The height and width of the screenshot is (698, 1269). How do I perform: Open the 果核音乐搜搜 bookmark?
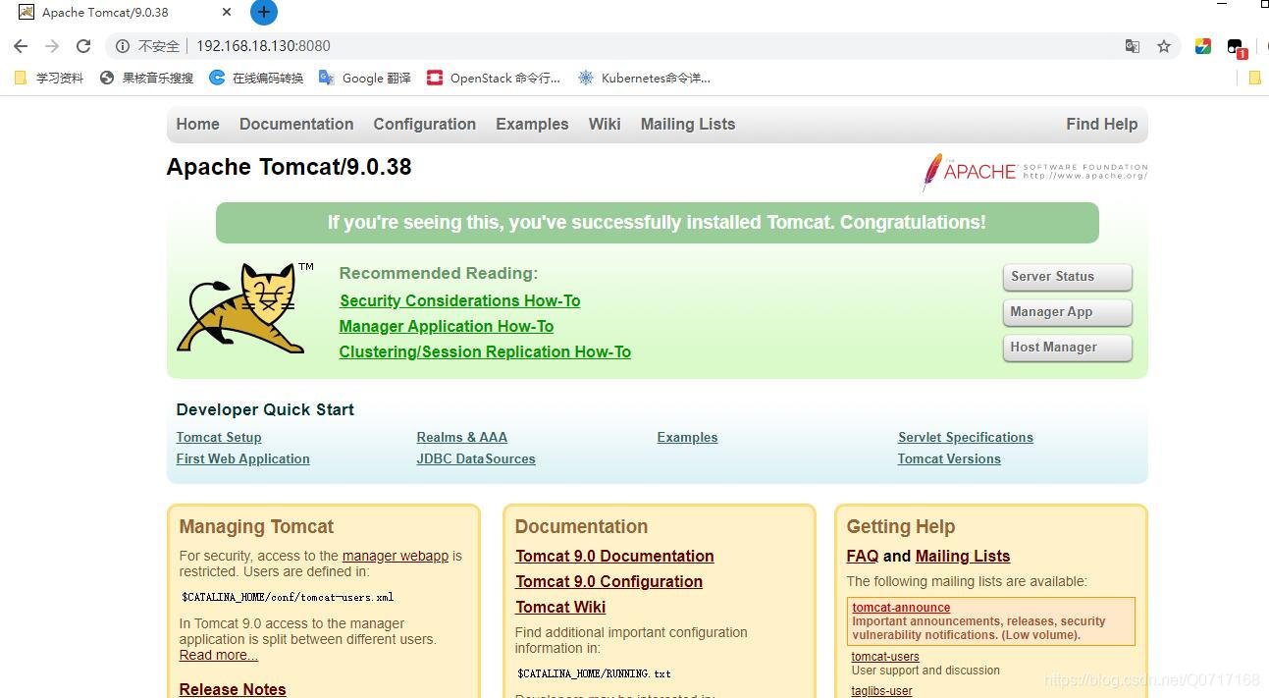(x=147, y=78)
